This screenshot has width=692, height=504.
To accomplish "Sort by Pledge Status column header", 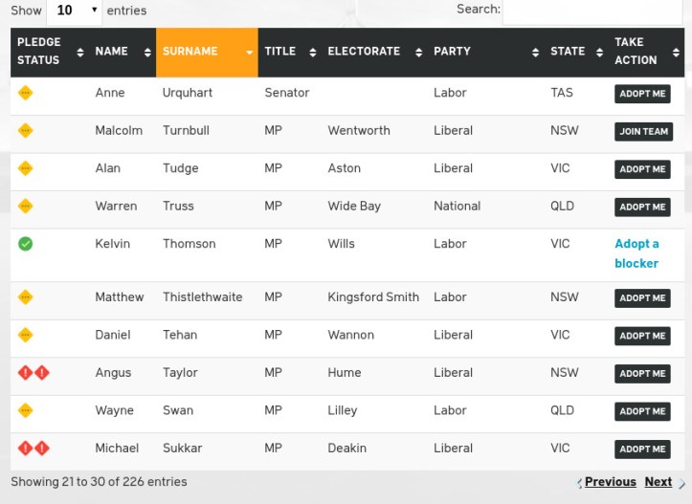I will coord(50,52).
